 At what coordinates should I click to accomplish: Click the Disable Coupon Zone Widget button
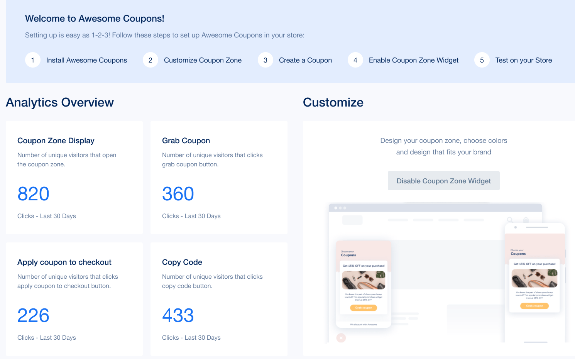444,181
